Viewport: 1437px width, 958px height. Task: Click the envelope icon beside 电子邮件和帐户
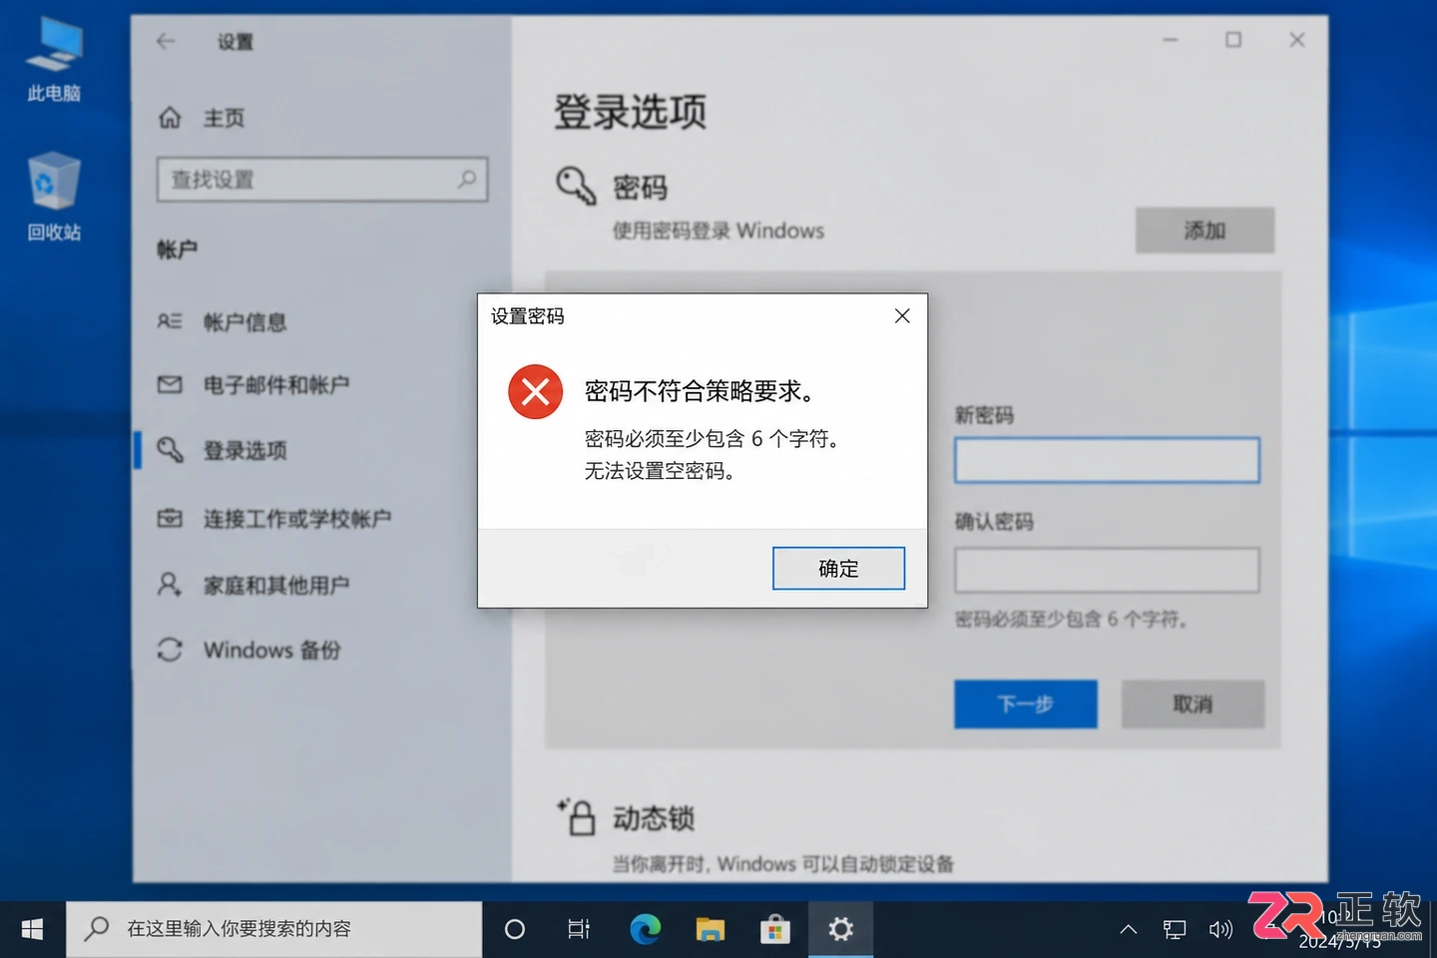coord(170,384)
